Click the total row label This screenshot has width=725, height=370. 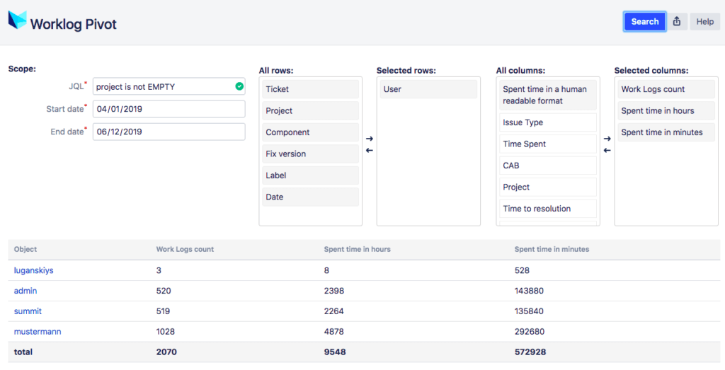(x=23, y=352)
